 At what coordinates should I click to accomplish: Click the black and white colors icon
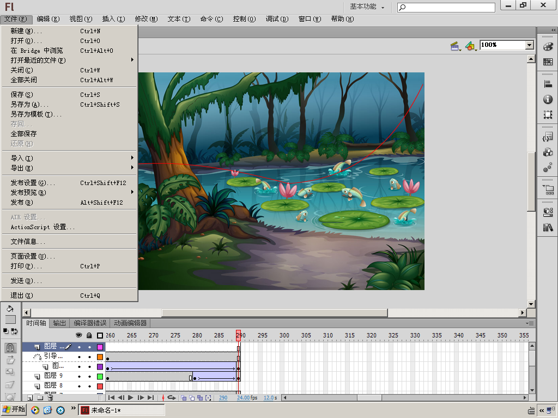tap(6, 331)
